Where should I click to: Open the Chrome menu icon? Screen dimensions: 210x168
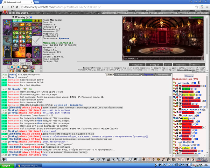coord(207,7)
